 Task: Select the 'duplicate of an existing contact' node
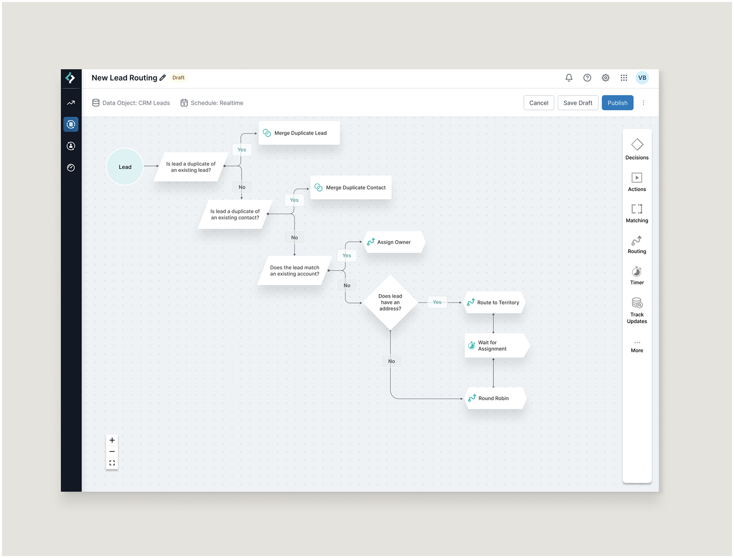pyautogui.click(x=235, y=214)
